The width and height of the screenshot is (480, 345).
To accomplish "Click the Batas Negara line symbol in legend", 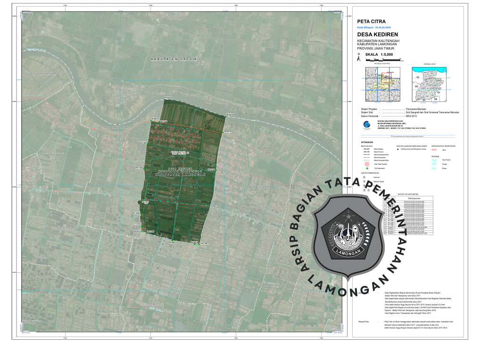I will [366, 150].
